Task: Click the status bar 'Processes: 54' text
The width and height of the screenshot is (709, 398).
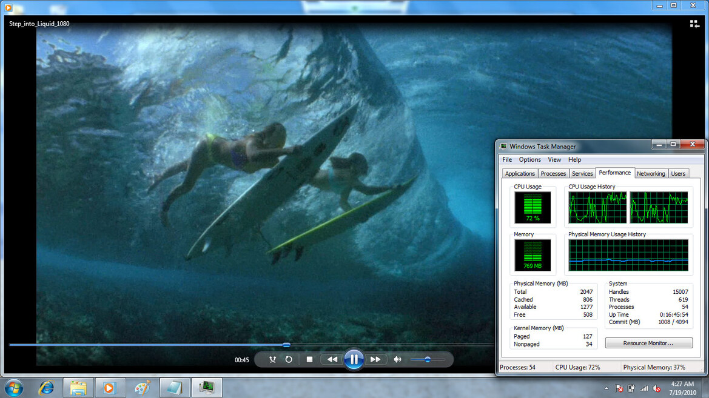Action: [517, 367]
